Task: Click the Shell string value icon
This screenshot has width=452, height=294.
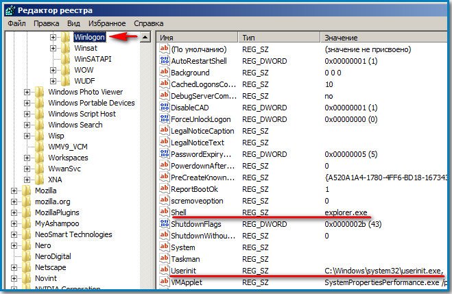Action: click(164, 212)
